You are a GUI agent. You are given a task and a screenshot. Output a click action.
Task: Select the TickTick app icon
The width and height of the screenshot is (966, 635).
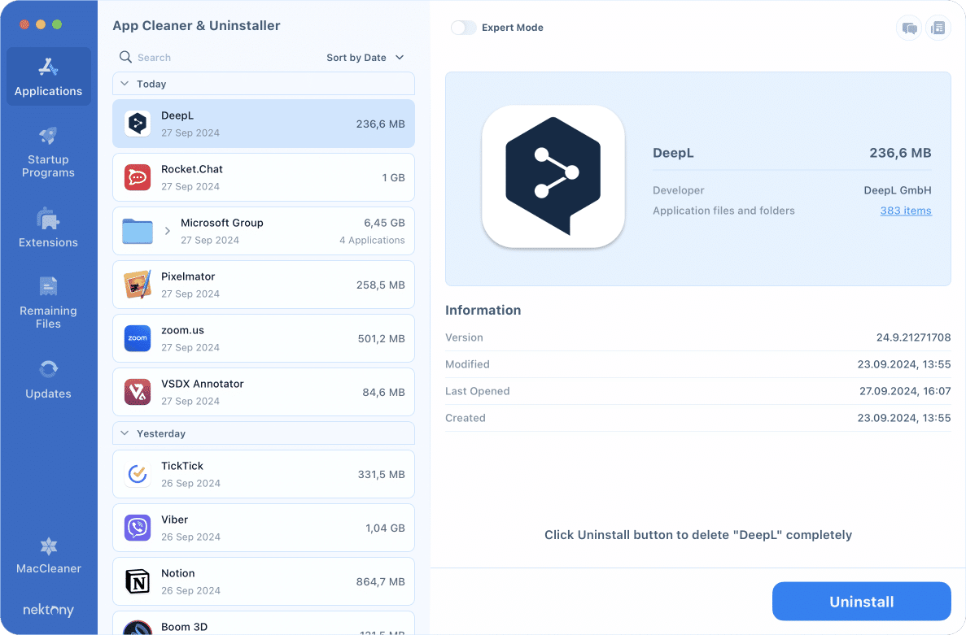[x=138, y=474]
